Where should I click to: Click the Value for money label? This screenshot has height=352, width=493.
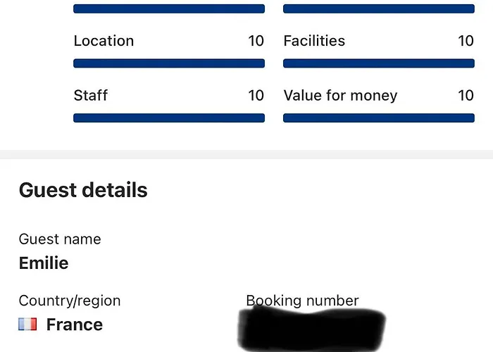[x=340, y=96]
